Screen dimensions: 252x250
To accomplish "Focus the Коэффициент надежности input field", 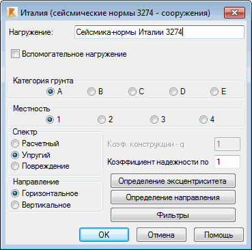I will [x=227, y=162].
